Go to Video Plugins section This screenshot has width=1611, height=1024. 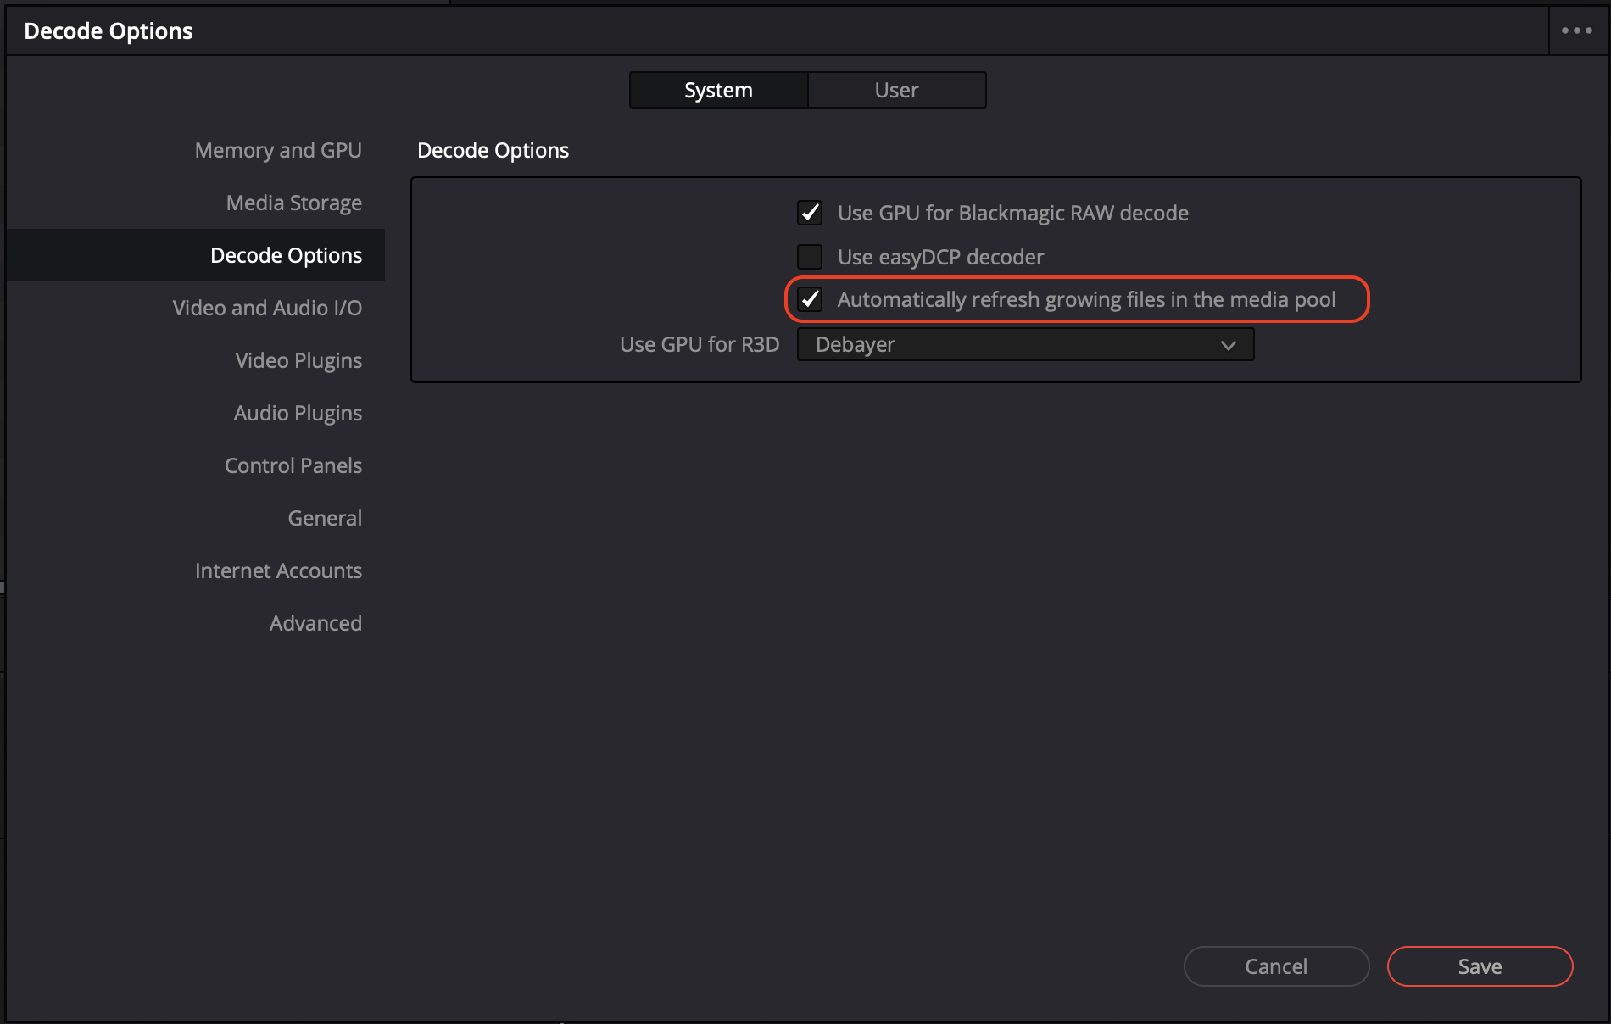(x=298, y=360)
